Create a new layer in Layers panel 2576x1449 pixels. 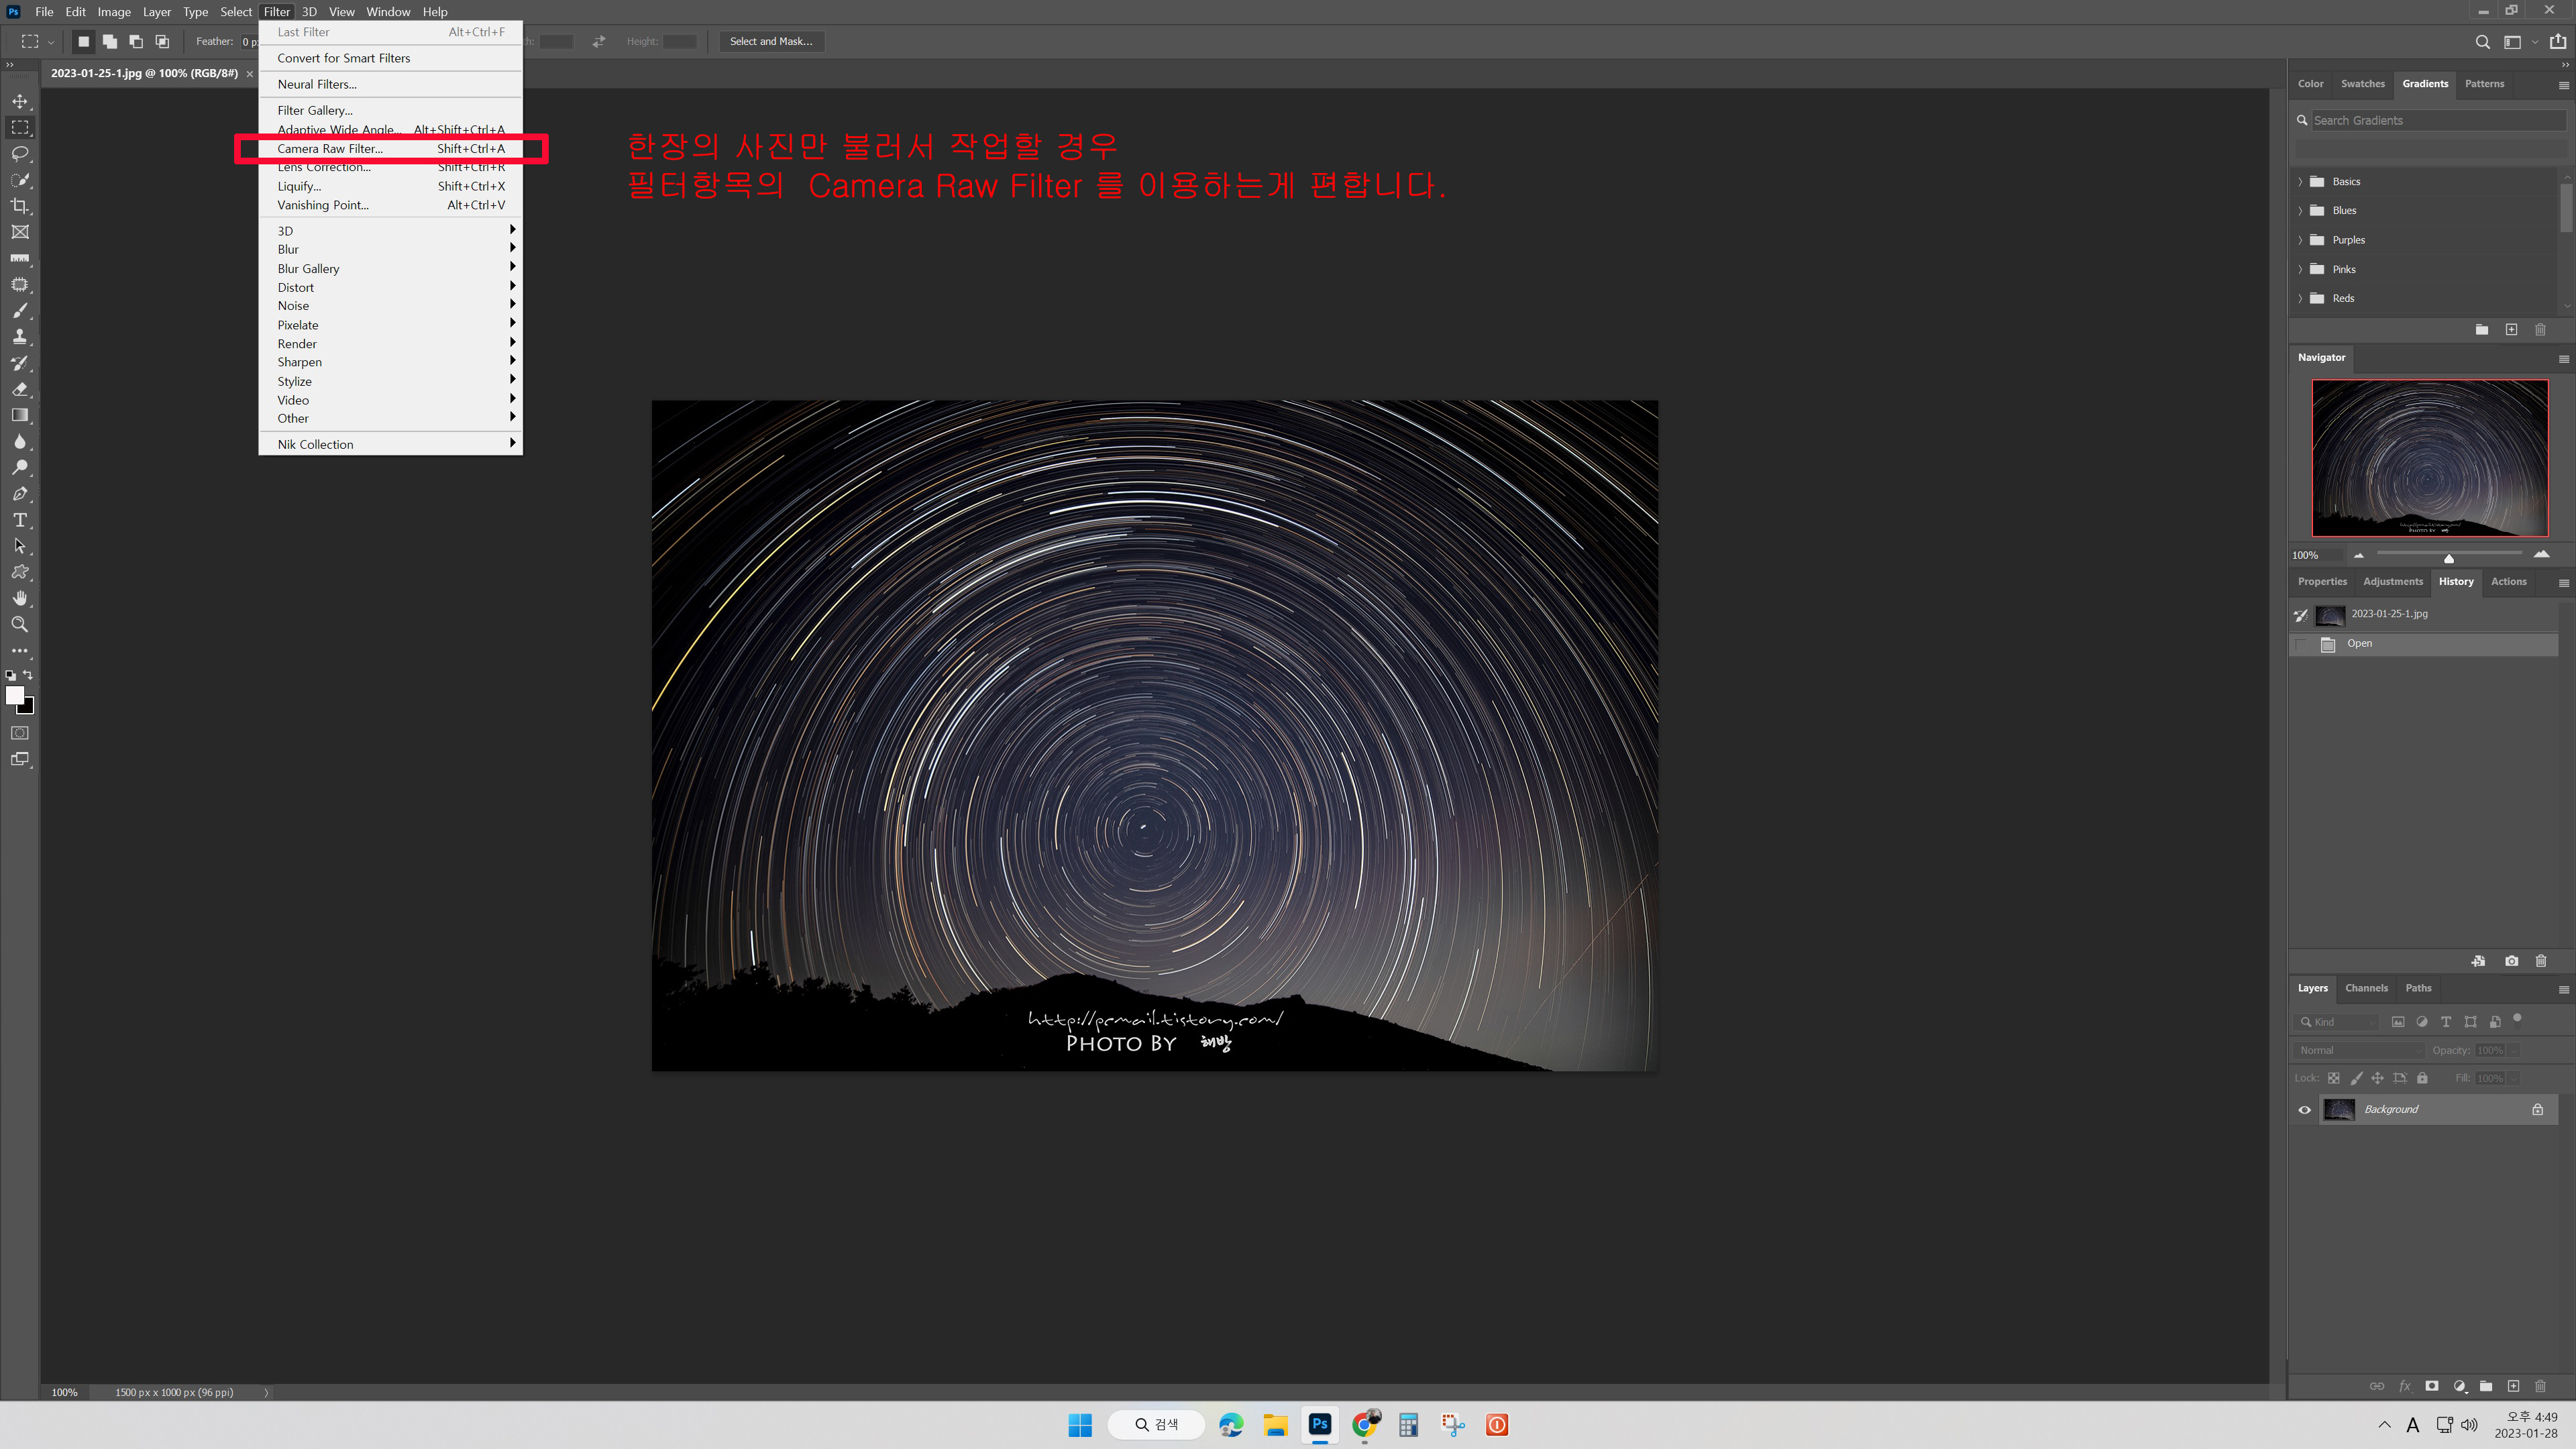tap(2513, 1386)
